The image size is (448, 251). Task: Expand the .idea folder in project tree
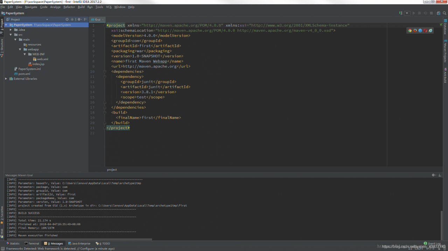(x=11, y=30)
